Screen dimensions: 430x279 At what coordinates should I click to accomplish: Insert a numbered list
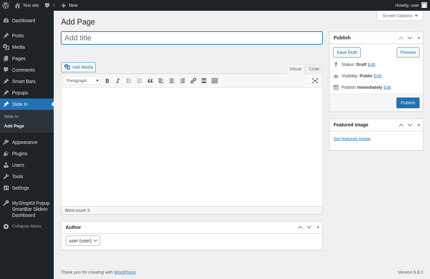point(139,81)
